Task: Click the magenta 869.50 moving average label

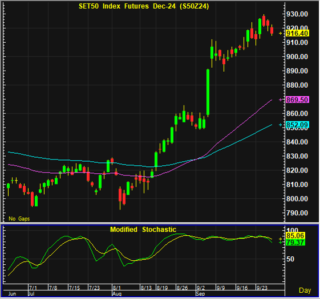Action: tap(297, 100)
